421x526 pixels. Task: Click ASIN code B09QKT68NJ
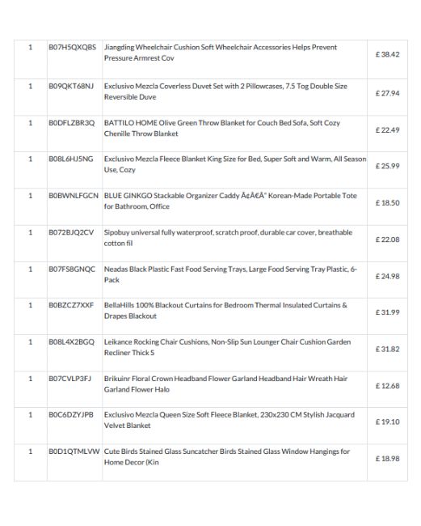coord(71,87)
